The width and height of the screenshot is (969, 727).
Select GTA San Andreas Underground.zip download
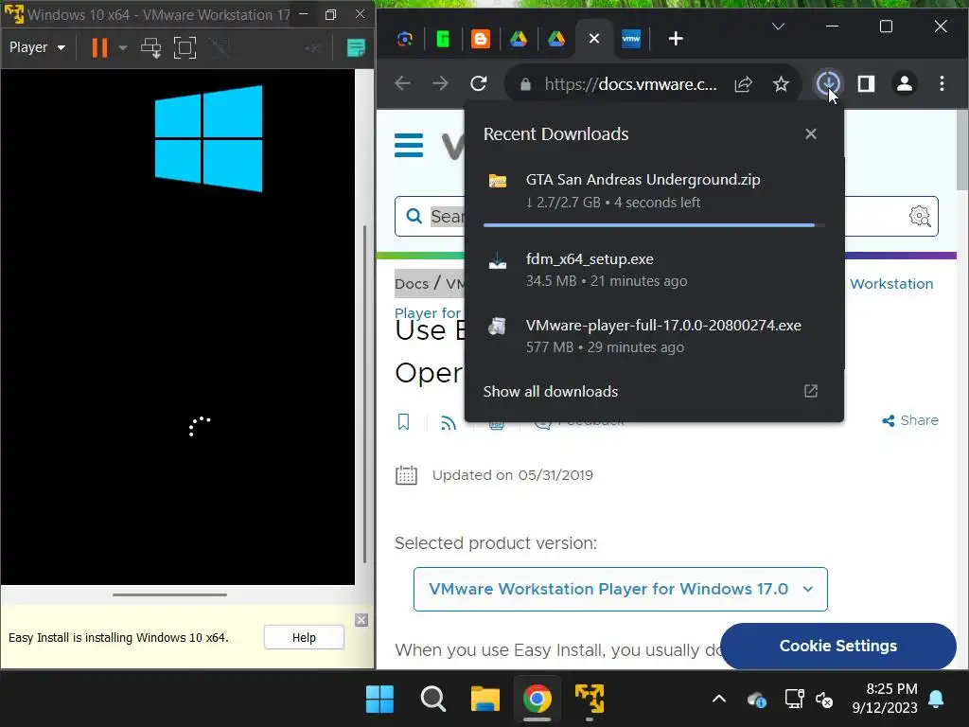pos(654,190)
